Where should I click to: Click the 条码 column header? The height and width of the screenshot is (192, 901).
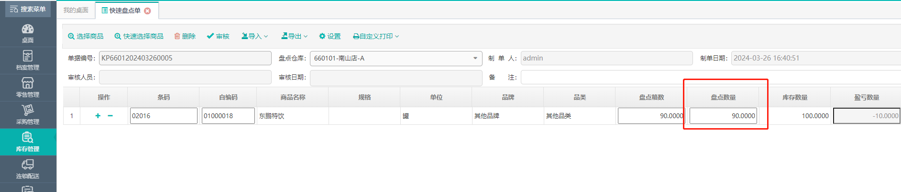(x=164, y=97)
